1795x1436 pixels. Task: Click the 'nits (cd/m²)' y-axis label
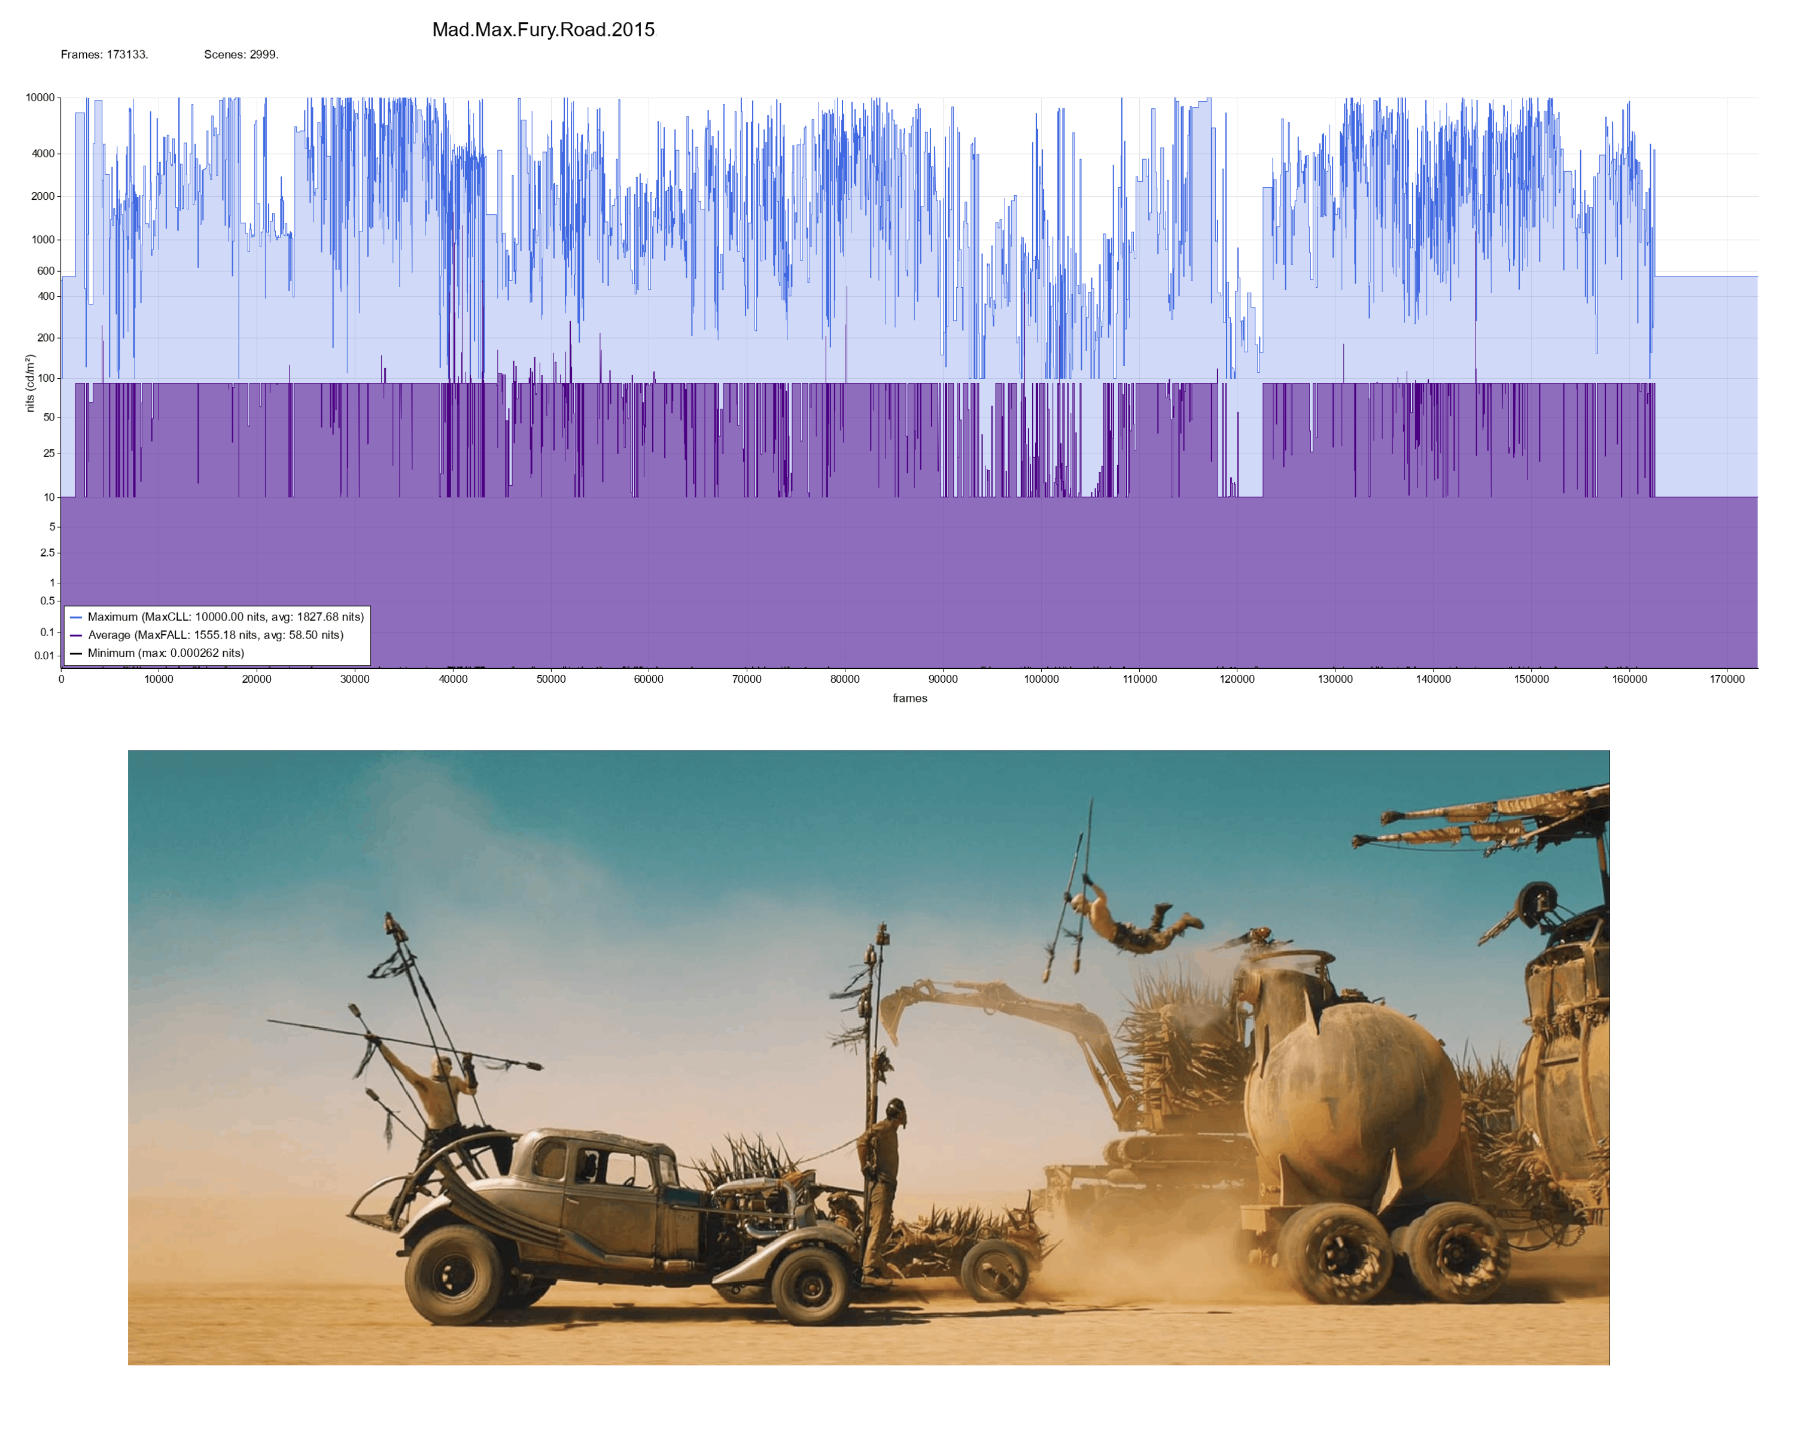30,383
